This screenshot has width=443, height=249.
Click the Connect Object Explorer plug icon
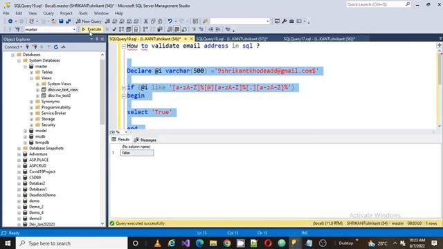point(28,47)
